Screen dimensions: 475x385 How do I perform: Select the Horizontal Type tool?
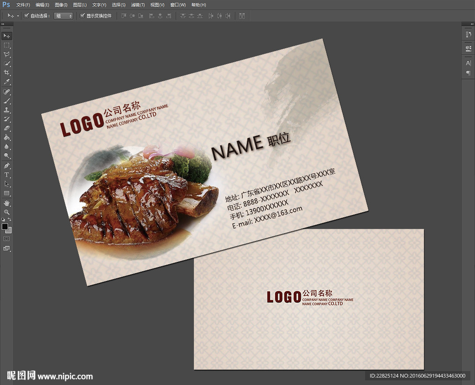pyautogui.click(x=6, y=175)
